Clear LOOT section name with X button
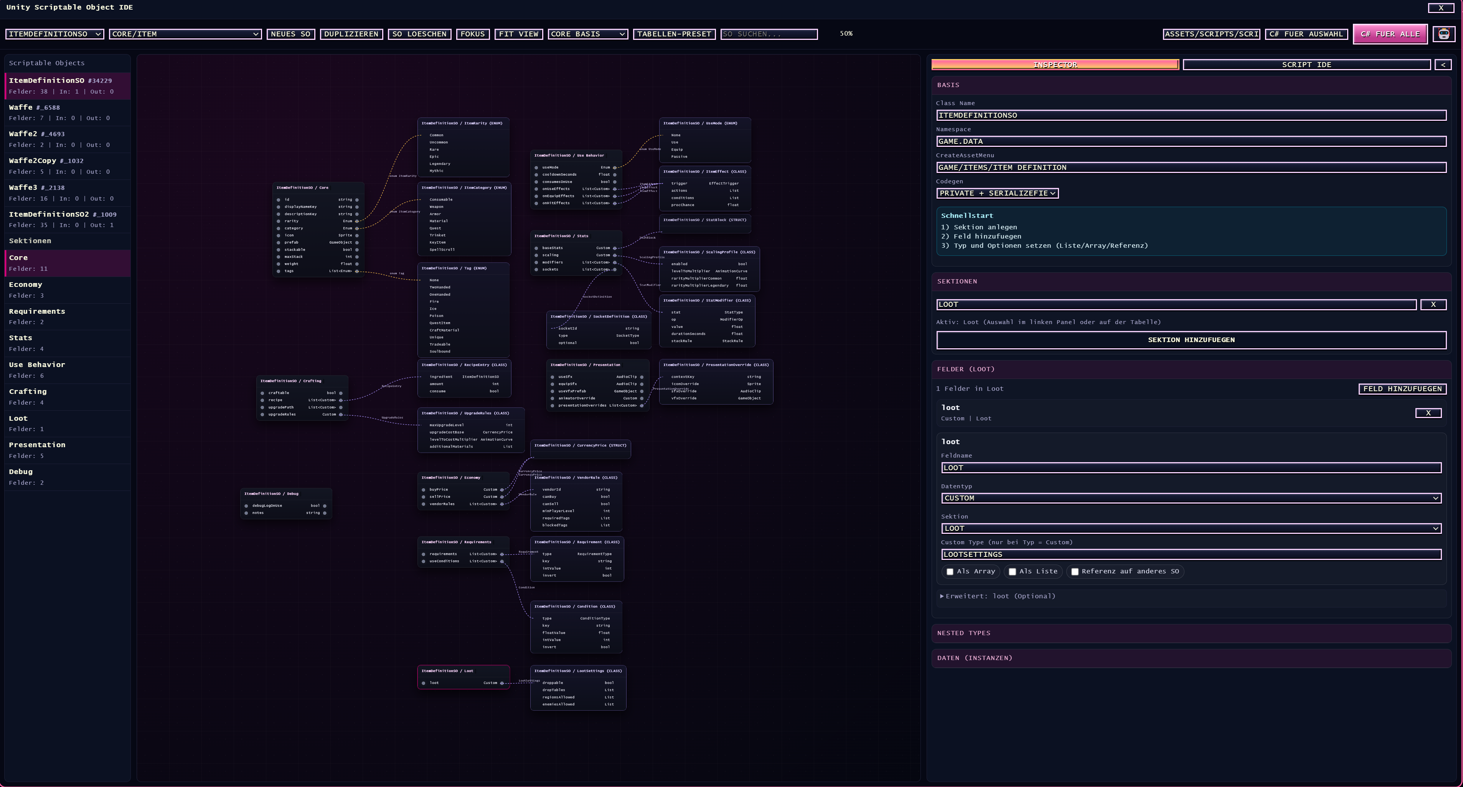Image resolution: width=1463 pixels, height=787 pixels. click(x=1433, y=305)
